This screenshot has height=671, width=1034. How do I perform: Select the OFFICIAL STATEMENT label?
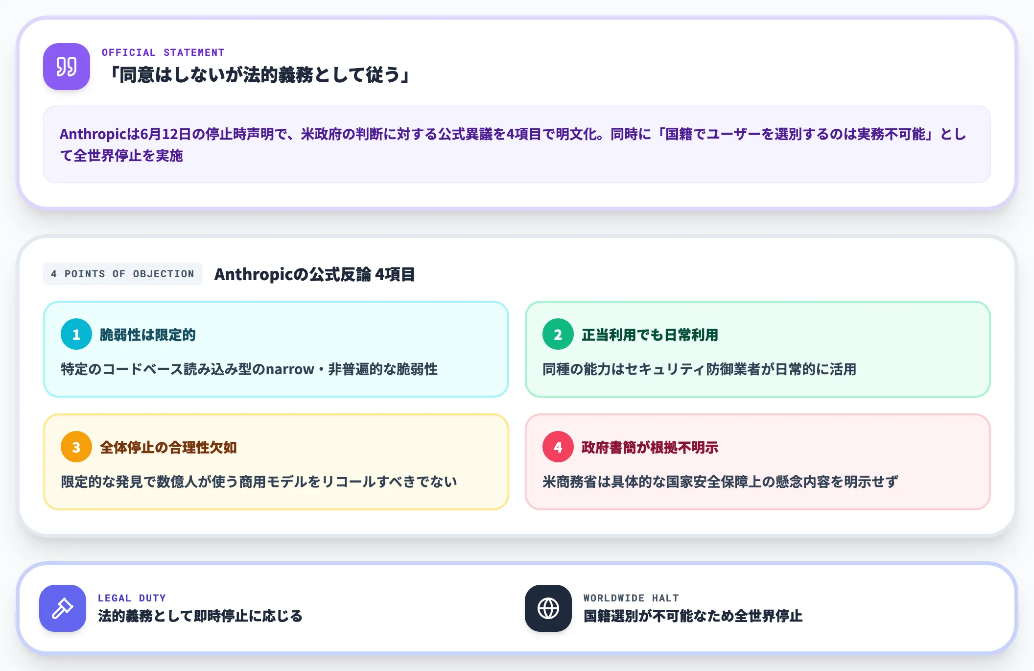click(x=163, y=52)
